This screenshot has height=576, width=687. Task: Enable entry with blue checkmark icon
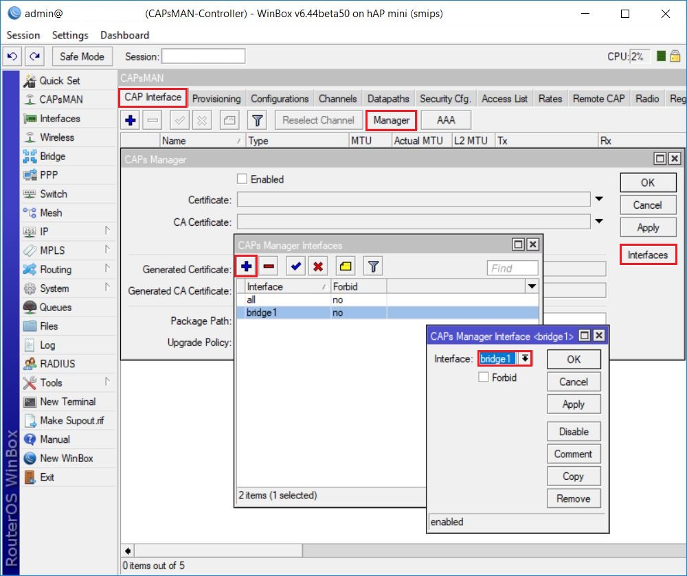(x=295, y=266)
